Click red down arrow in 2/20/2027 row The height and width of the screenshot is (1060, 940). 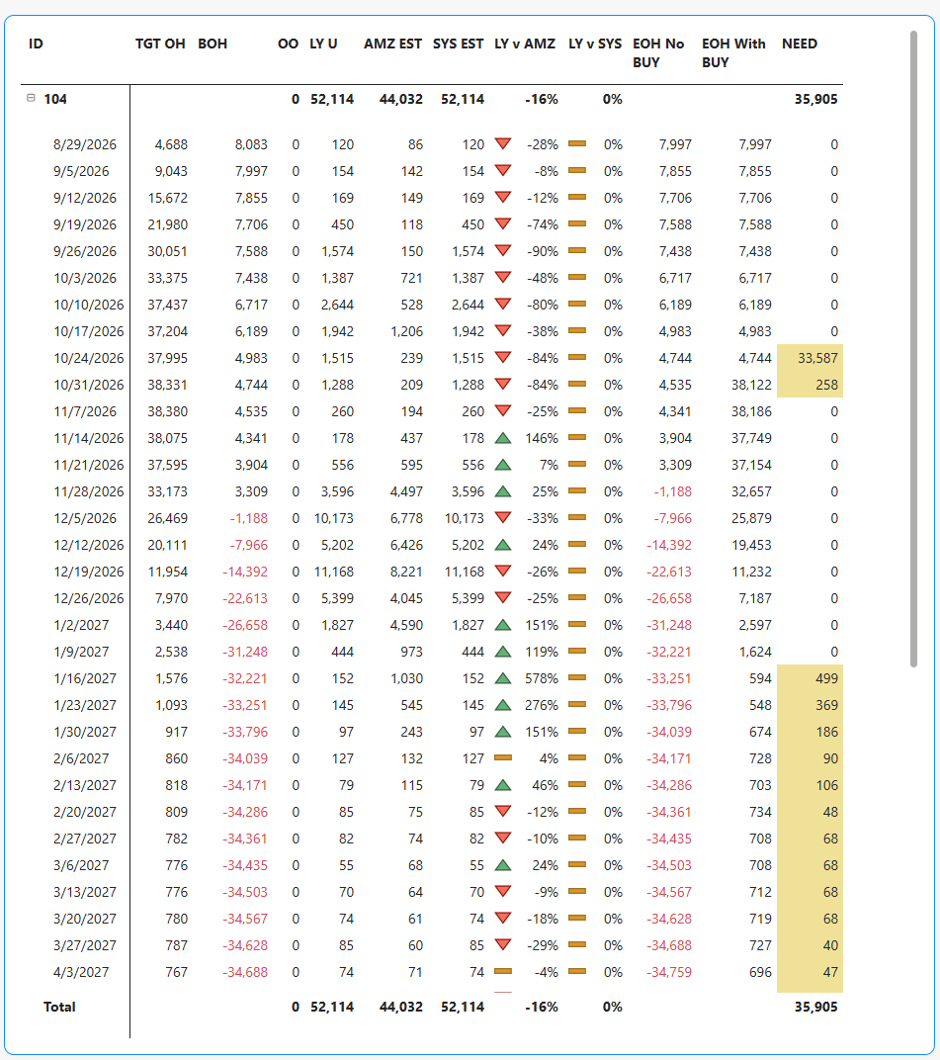[x=503, y=811]
